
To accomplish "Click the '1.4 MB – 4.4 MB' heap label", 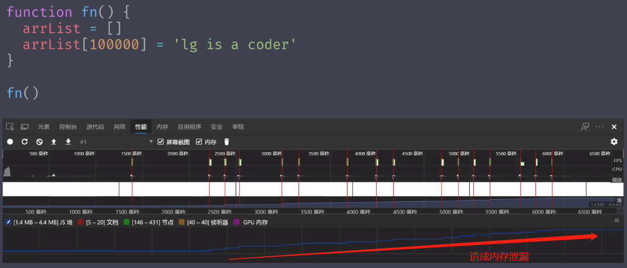I will pos(606,204).
